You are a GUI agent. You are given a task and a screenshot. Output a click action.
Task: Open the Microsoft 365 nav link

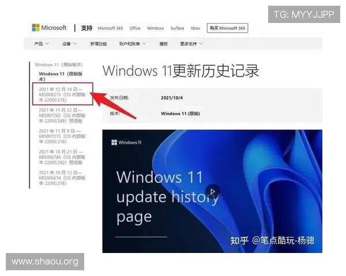[110, 28]
